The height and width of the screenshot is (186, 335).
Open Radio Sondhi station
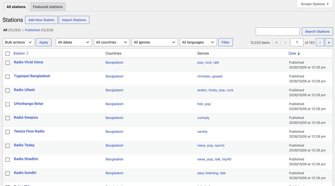[x=25, y=173]
